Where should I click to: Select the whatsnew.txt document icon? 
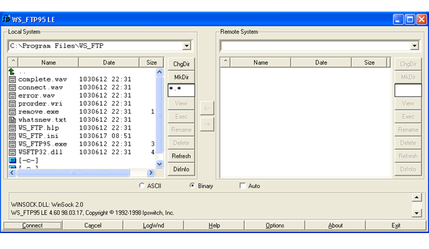12,120
